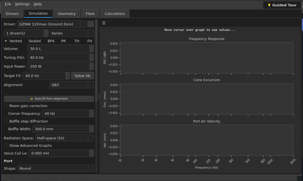
Task: Switch to the Drivers tab
Action: (12, 14)
